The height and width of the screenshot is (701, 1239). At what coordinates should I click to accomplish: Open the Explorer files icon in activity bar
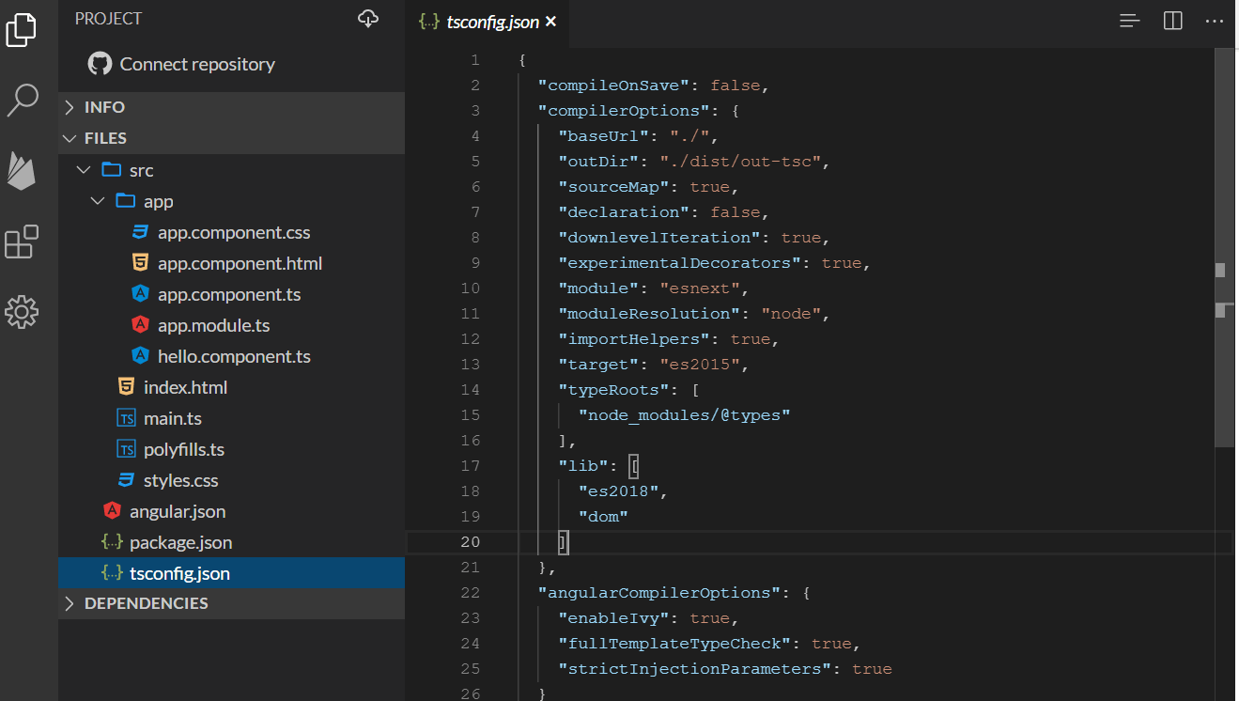pos(22,28)
